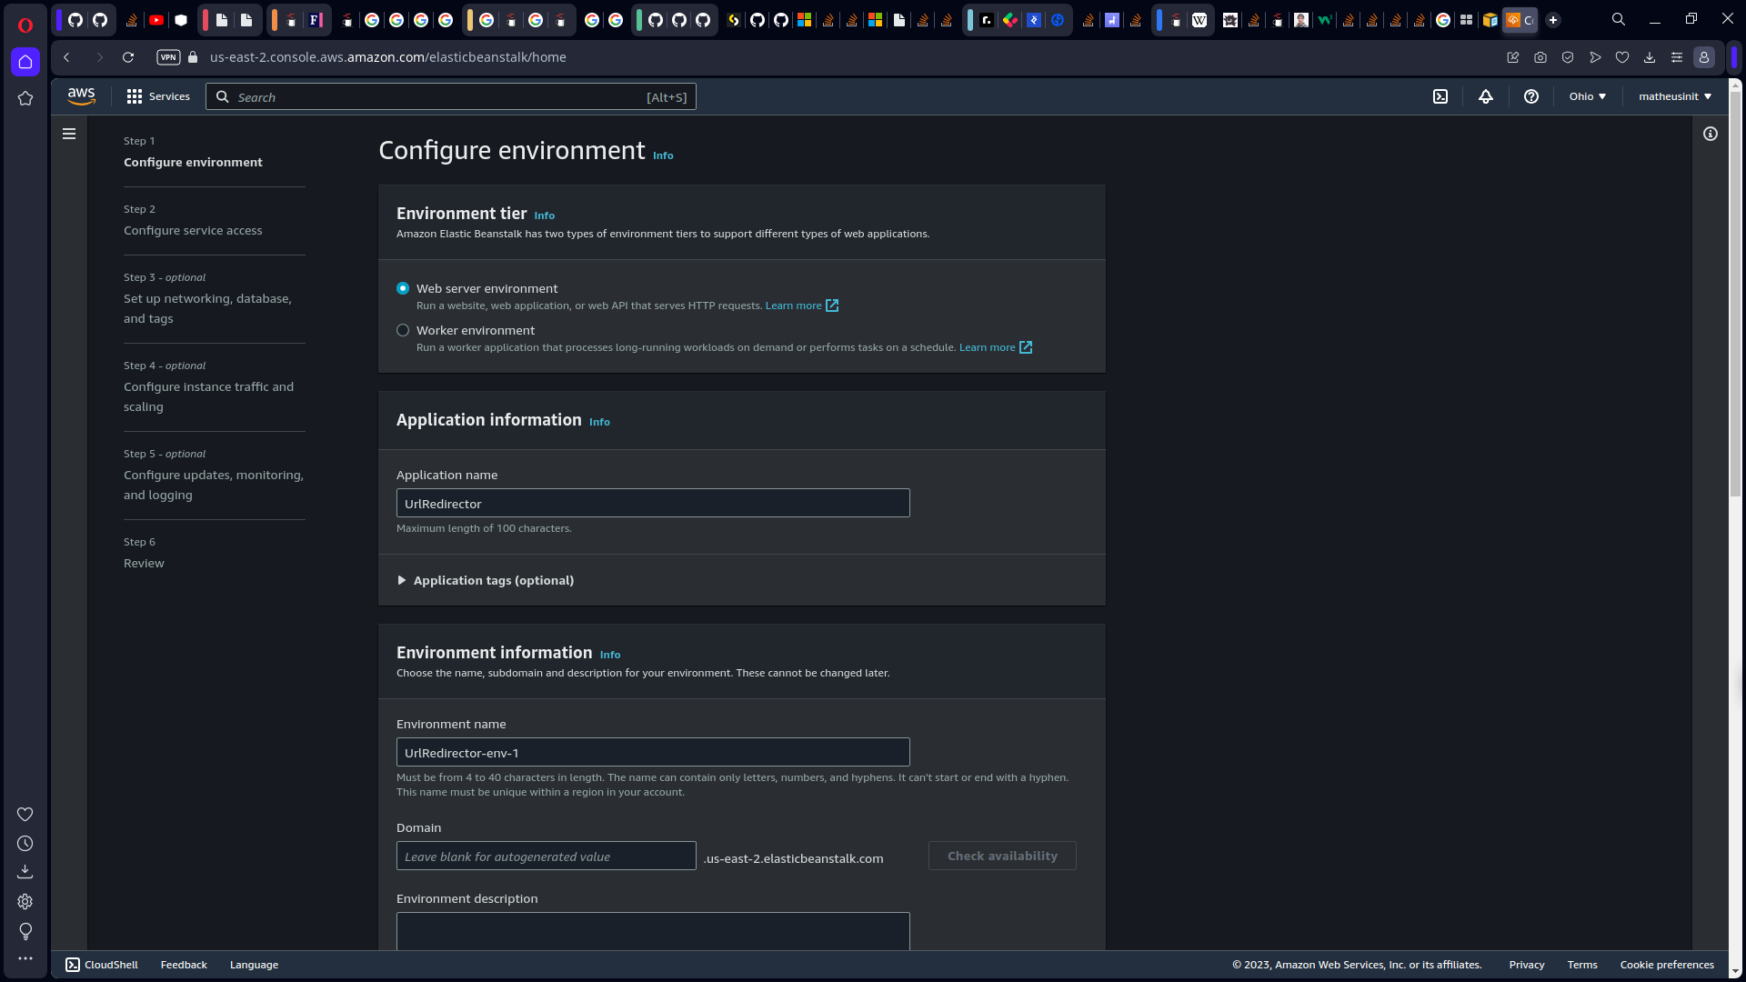Screen dimensions: 1746x982
Task: Click the Application name input field
Action: coord(654,503)
